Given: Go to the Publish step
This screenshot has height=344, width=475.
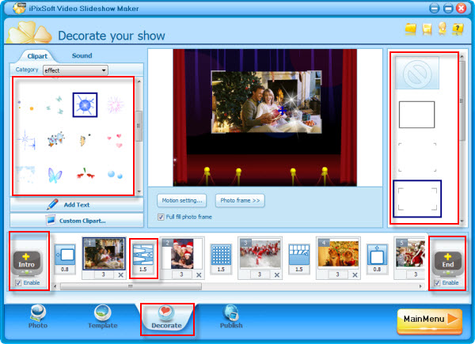Looking at the screenshot, I should (x=231, y=317).
